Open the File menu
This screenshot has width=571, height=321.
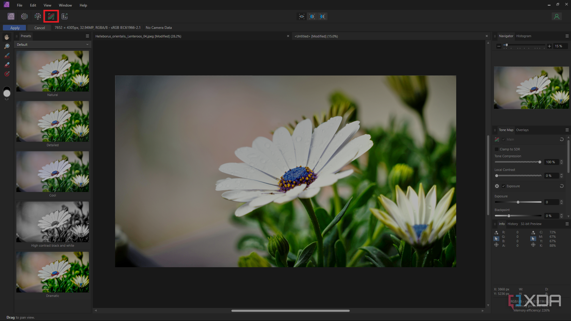20,5
